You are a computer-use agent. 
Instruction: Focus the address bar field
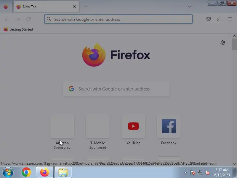point(118,19)
